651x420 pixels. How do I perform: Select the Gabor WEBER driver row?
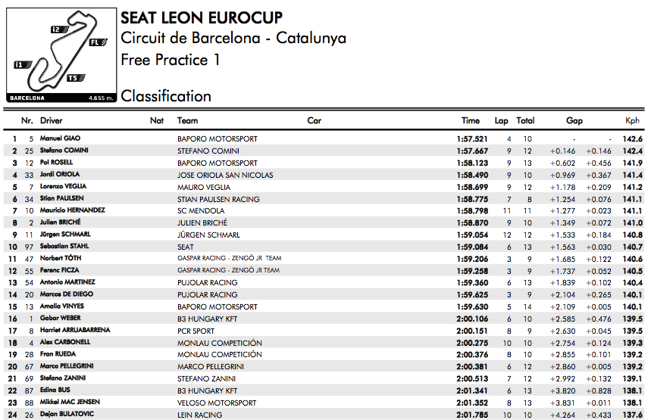[324, 319]
